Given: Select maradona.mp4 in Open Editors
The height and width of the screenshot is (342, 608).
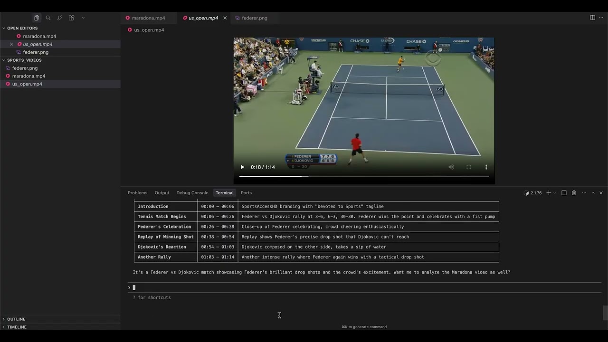Looking at the screenshot, I should click(x=39, y=36).
